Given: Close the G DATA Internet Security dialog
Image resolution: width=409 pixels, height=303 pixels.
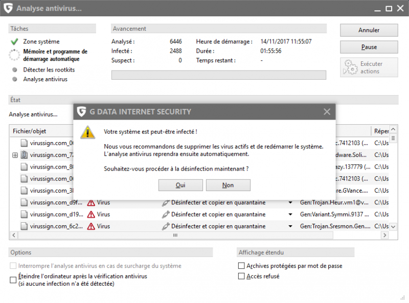Looking at the screenshot, I should coord(327,111).
